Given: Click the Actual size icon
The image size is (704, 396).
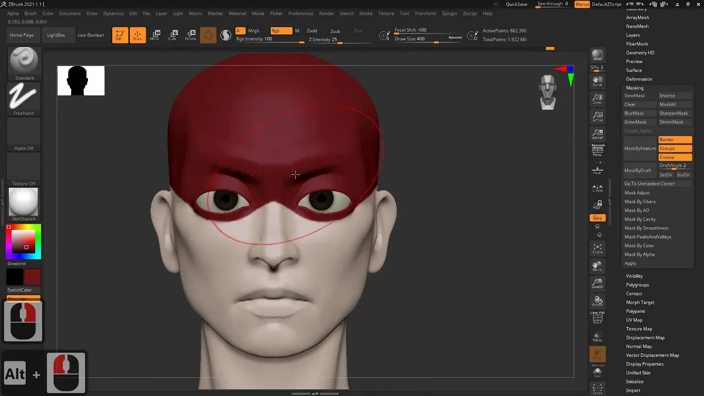Looking at the screenshot, I should [x=597, y=117].
